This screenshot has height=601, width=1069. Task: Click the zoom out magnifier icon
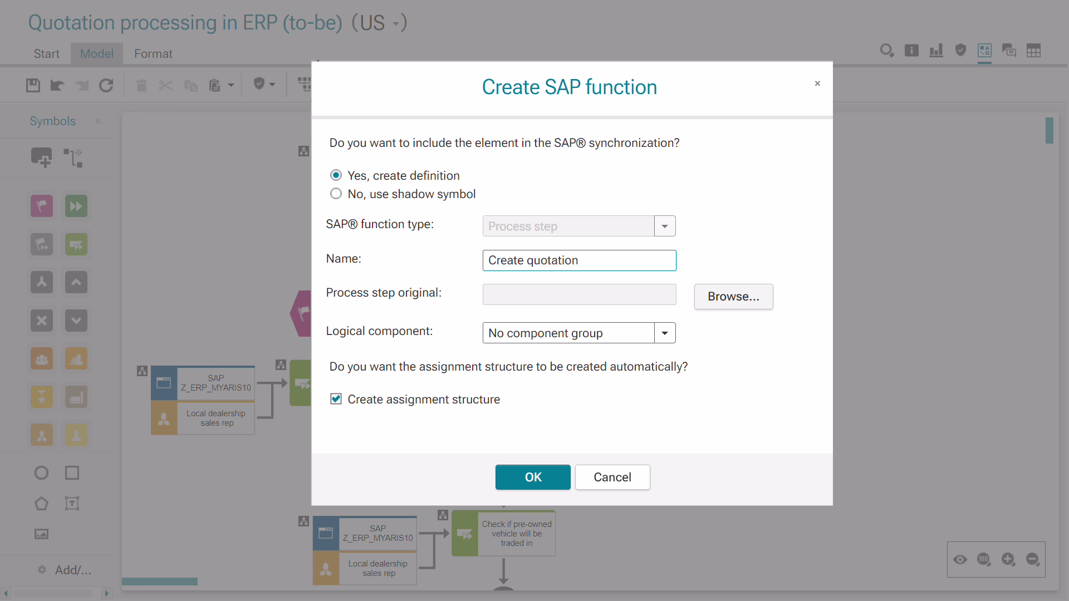coord(1033,559)
